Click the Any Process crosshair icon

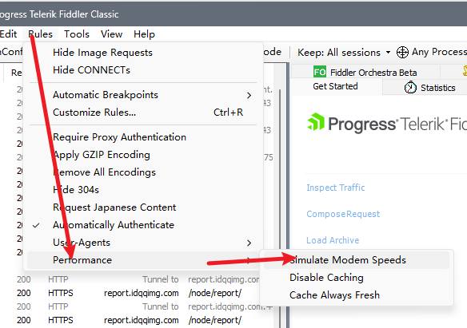(x=402, y=53)
